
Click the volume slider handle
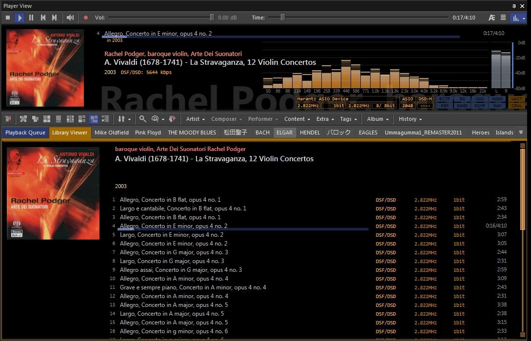point(212,18)
